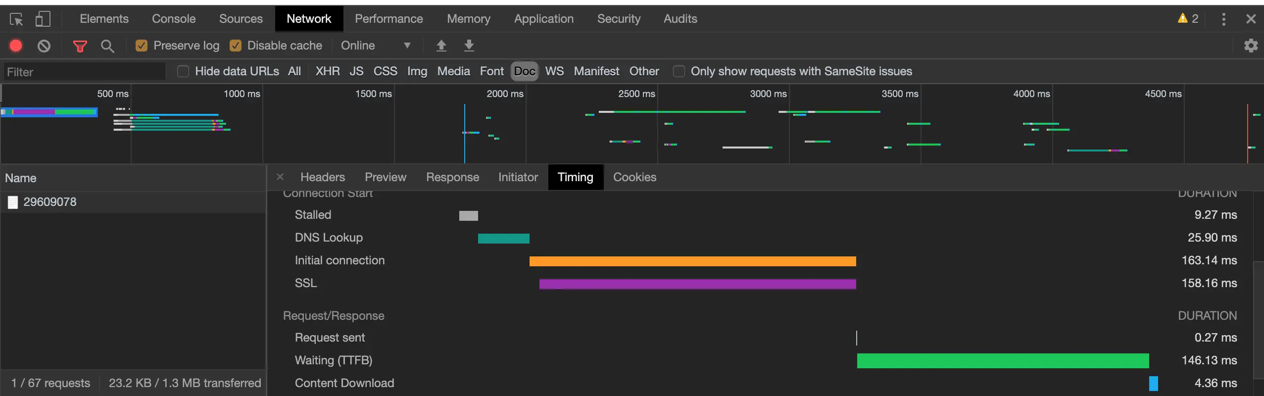The height and width of the screenshot is (396, 1264).
Task: Click the Name column header
Action: [x=133, y=178]
